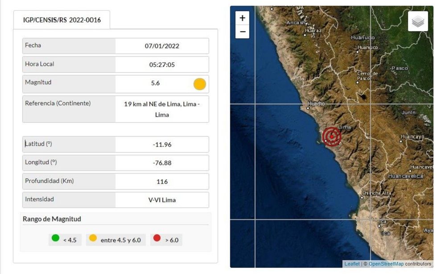The width and height of the screenshot is (437, 274).
Task: Click the Rango de Magnitud heading
Action: [x=52, y=219]
